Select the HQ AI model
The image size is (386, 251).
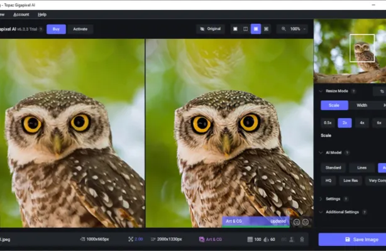[328, 181]
